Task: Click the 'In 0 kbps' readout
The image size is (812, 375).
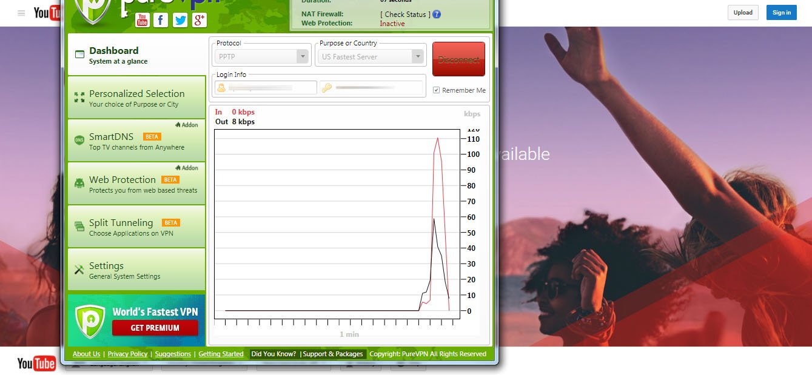Action: (x=235, y=112)
